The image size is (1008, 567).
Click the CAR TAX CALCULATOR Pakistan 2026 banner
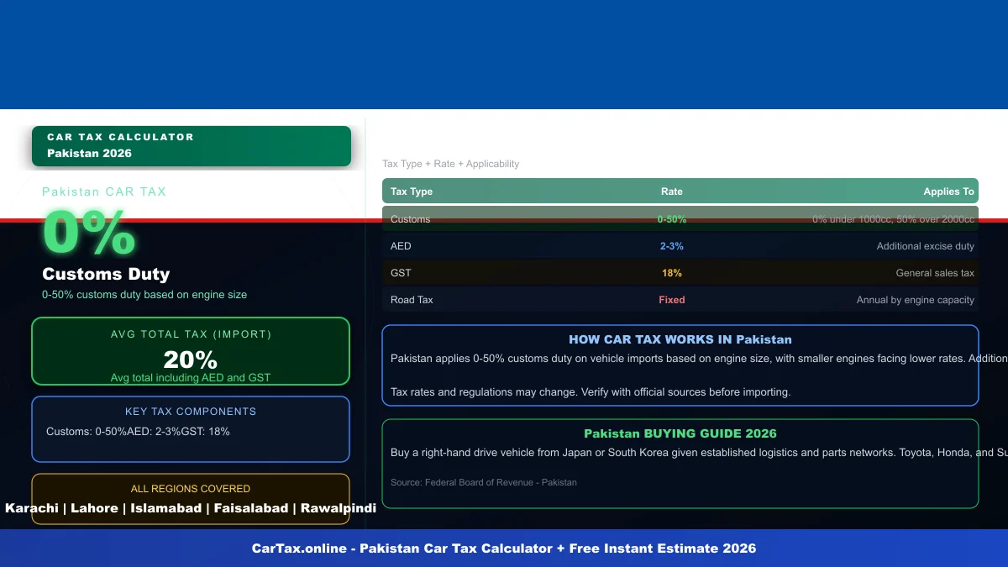(192, 146)
